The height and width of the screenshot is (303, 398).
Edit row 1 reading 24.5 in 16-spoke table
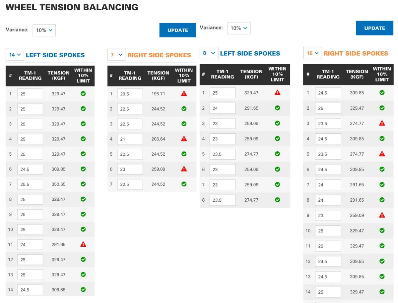[328, 93]
